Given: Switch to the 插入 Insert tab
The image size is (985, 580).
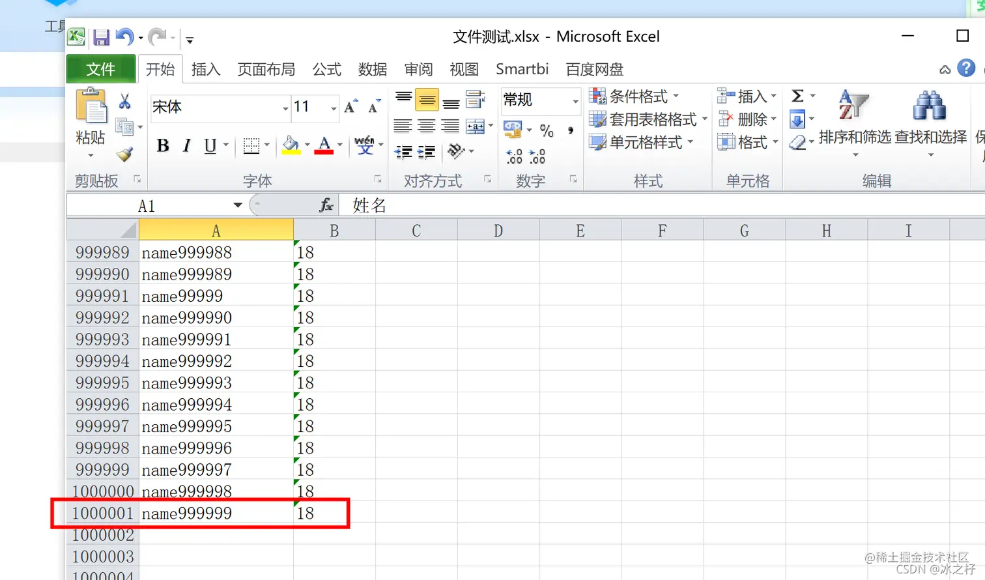Looking at the screenshot, I should pyautogui.click(x=206, y=69).
